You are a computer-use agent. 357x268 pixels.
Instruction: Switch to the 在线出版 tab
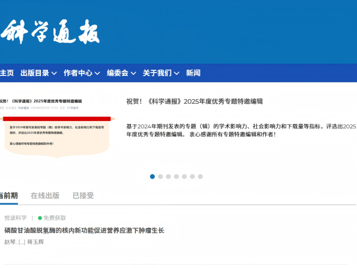[x=45, y=195]
